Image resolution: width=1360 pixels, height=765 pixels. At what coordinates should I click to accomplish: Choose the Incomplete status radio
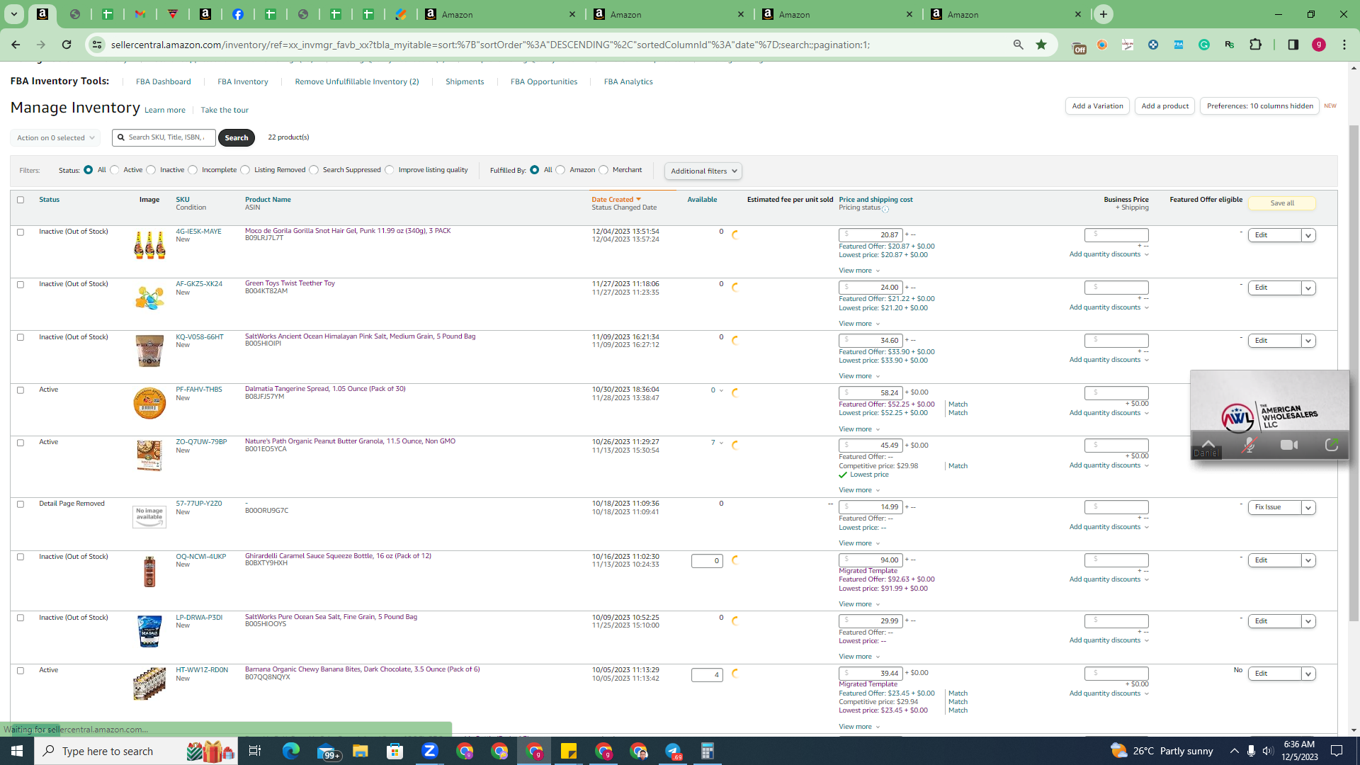coord(193,170)
